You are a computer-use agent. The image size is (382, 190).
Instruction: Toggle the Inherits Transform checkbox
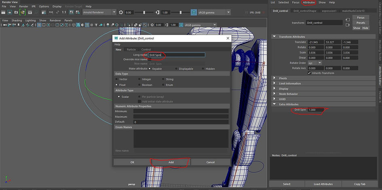(x=309, y=73)
